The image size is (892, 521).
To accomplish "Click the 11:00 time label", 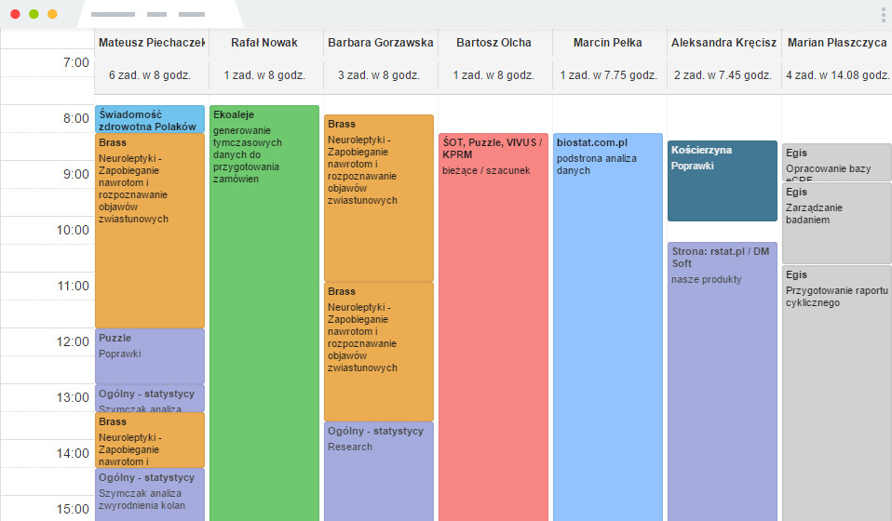I will [73, 286].
